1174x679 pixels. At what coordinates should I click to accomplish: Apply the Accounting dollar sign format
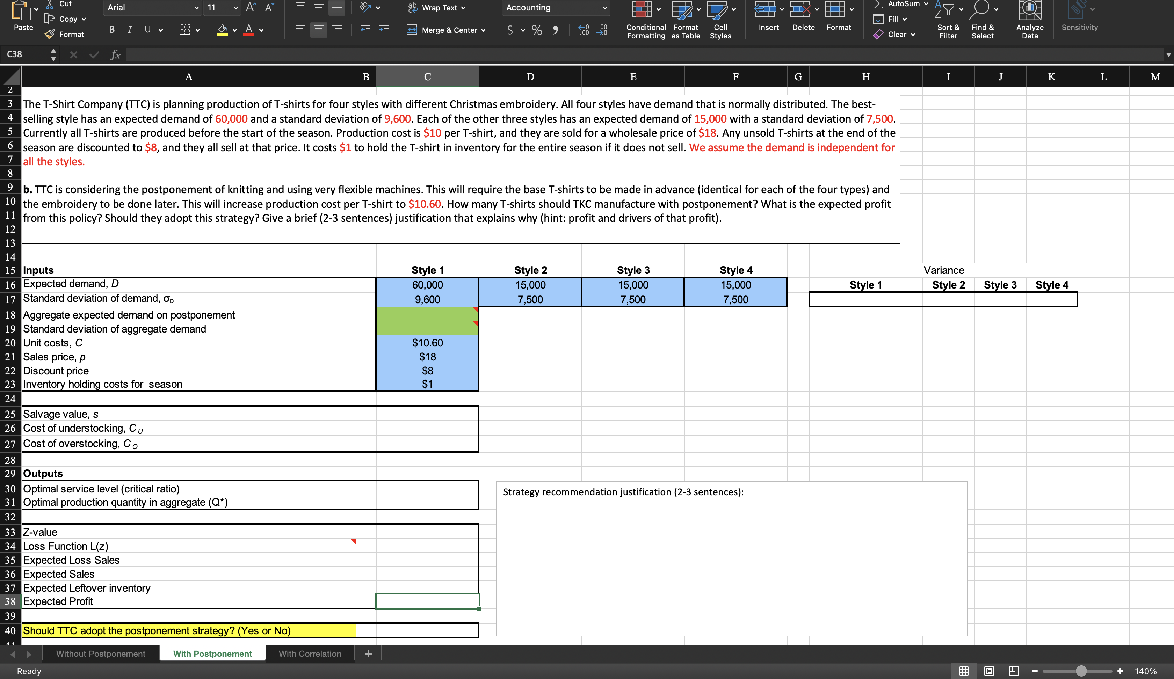(510, 30)
